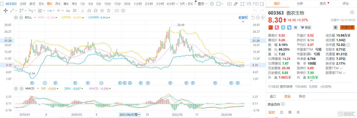357x118 pixels.
Task: Toggle the right side panel icon
Action: click(x=262, y=4)
